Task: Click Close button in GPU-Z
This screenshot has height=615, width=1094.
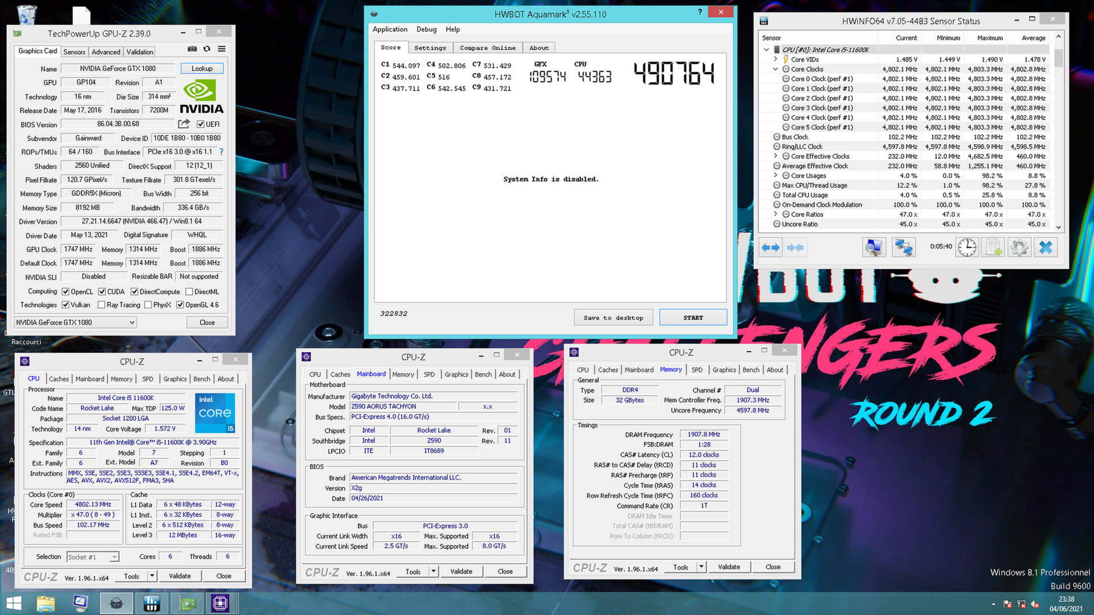Action: 207,322
